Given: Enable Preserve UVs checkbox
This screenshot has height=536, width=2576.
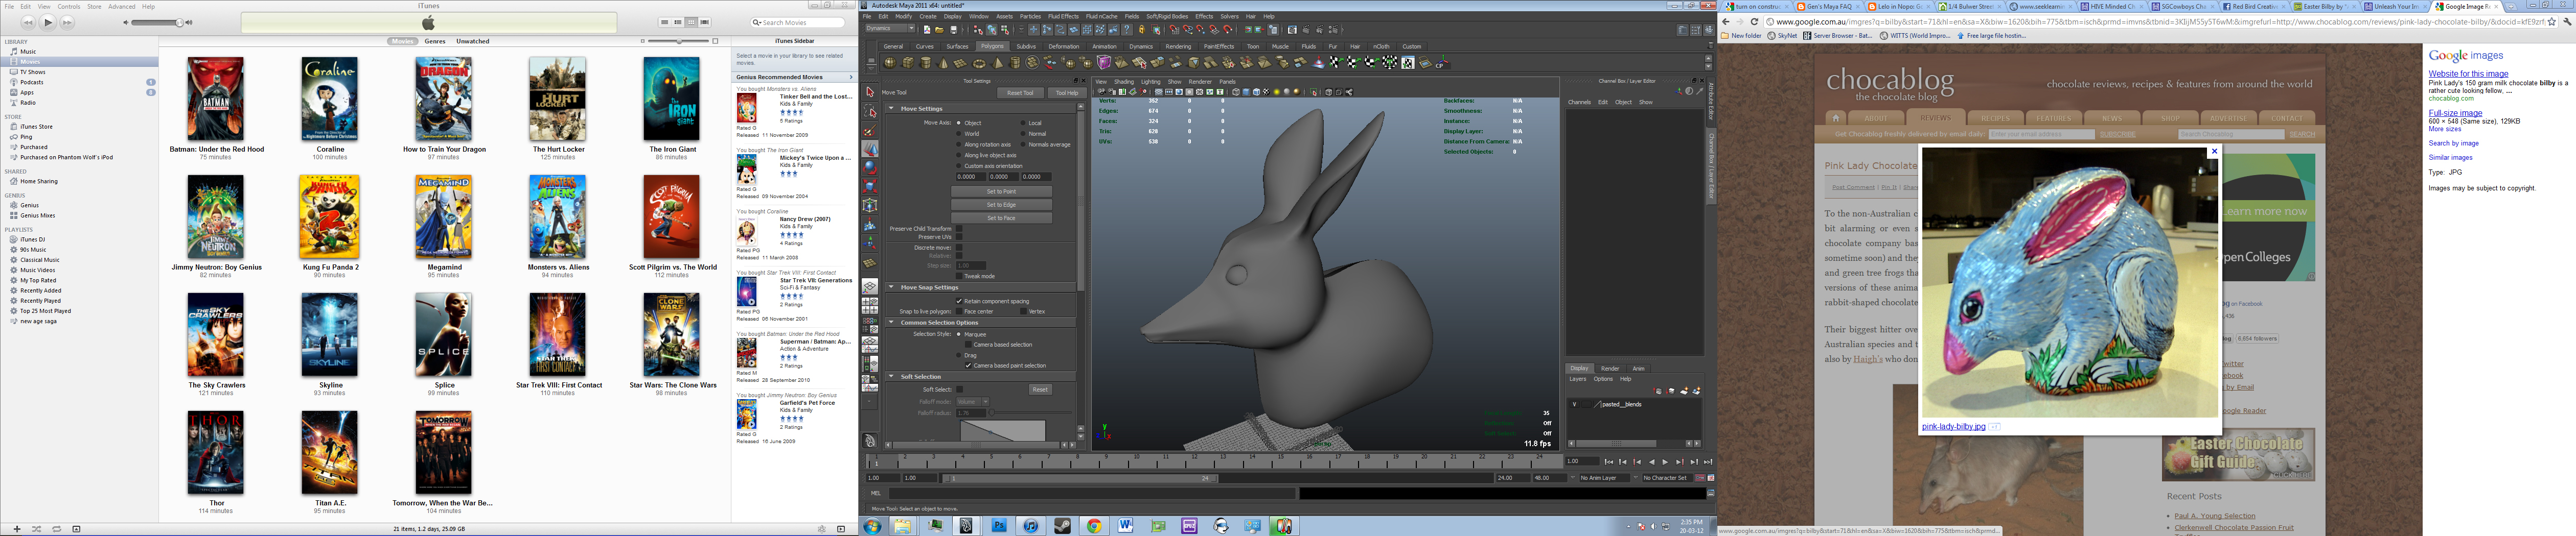Looking at the screenshot, I should pos(960,236).
